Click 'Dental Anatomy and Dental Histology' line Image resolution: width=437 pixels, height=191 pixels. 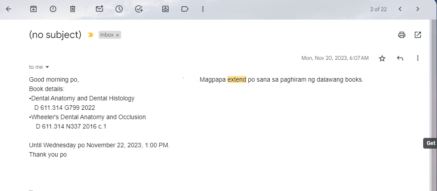tap(82, 98)
